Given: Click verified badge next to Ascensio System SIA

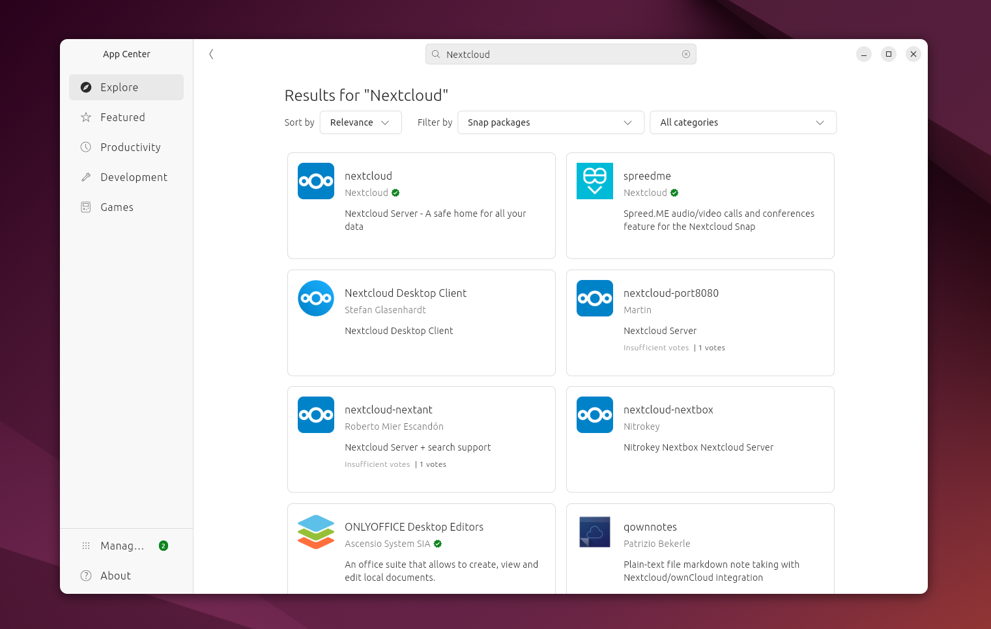Looking at the screenshot, I should pyautogui.click(x=438, y=544).
